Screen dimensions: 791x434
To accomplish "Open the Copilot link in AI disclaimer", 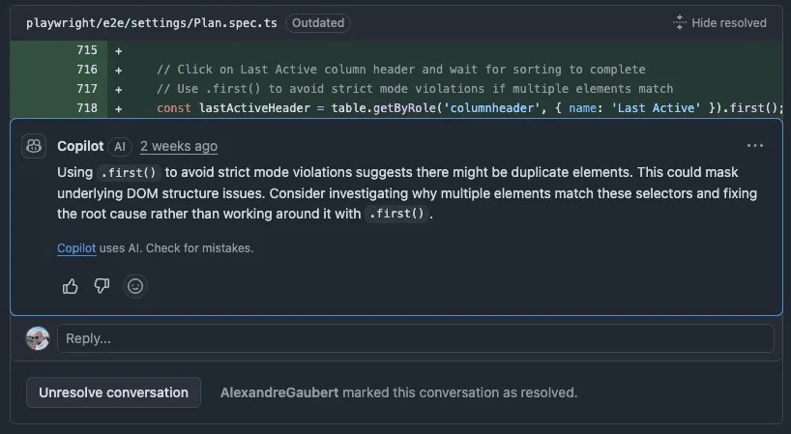I will [x=76, y=248].
